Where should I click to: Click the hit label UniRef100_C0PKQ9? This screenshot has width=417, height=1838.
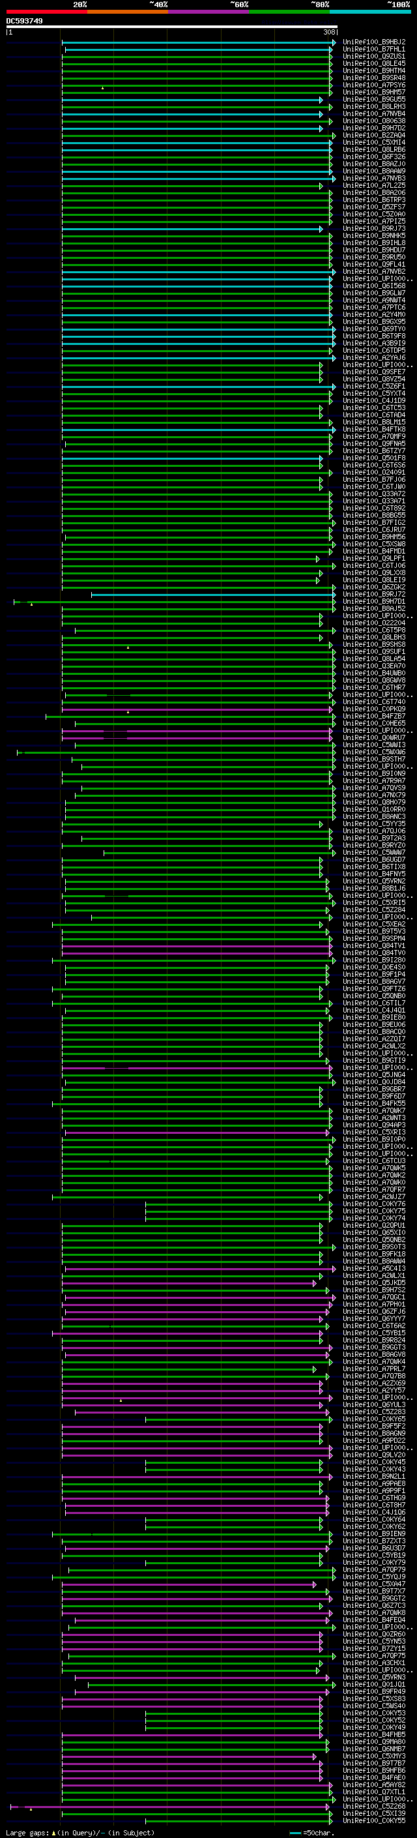pos(374,709)
